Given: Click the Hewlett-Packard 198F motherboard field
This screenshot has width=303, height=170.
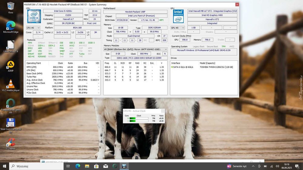Looking at the screenshot, I should pos(135,11).
